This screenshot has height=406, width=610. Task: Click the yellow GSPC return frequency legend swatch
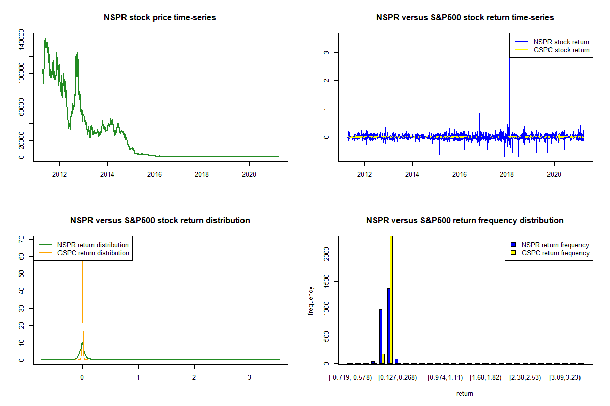click(x=513, y=253)
